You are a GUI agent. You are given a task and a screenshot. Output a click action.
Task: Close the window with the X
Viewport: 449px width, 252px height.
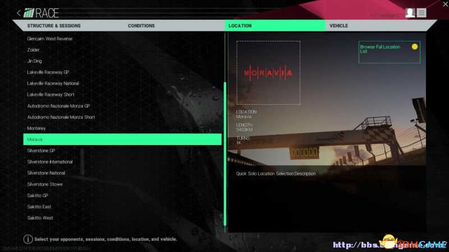445,4
